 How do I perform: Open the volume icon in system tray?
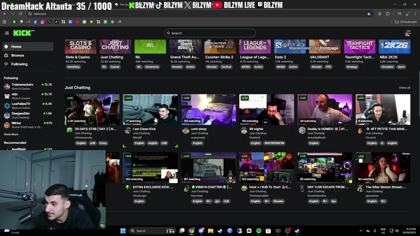click(397, 231)
